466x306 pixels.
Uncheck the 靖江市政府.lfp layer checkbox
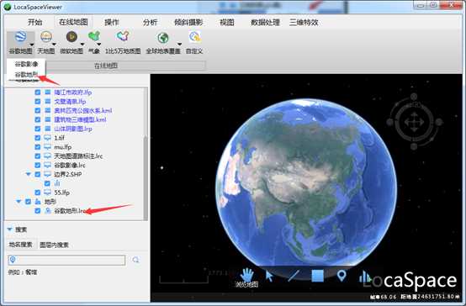tap(38, 92)
